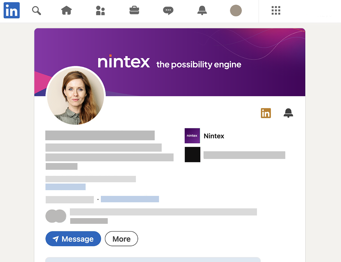The image size is (341, 262).
Task: Click the gold LinkedIn premium badge
Action: [266, 113]
